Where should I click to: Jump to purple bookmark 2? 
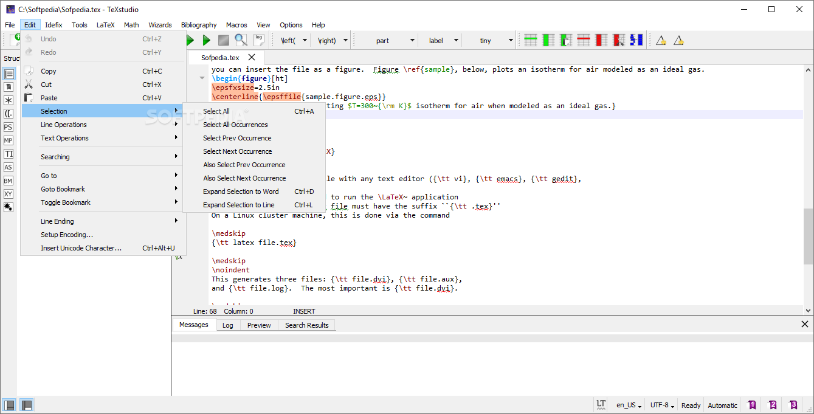pyautogui.click(x=773, y=405)
